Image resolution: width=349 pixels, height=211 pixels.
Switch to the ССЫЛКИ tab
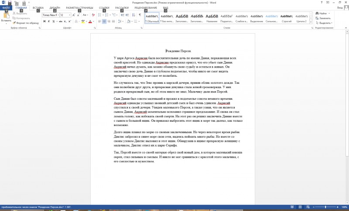[104, 8]
